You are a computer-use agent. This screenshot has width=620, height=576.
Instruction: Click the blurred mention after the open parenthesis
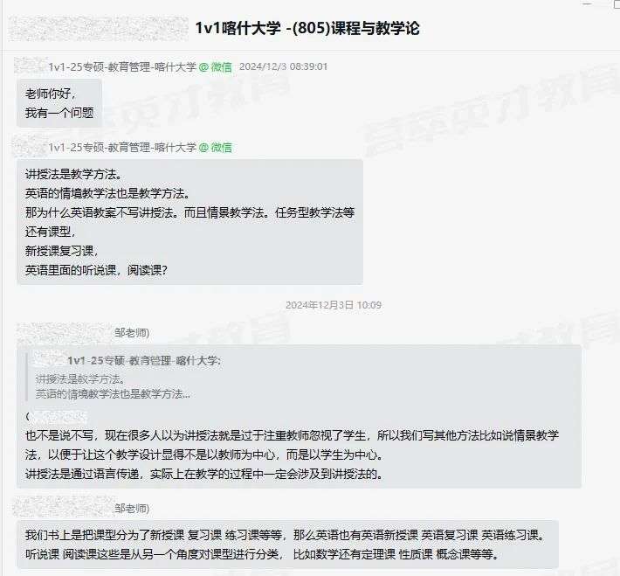coord(59,417)
